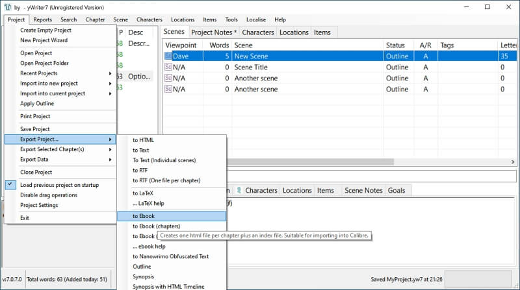Open lower Locations tab
Viewport: 520px width, 290px height.
tap(297, 190)
